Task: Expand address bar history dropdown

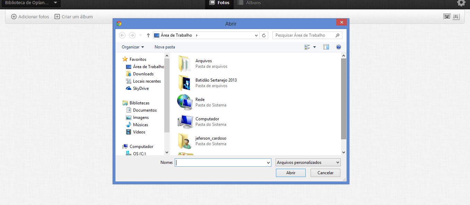Action: (x=256, y=35)
